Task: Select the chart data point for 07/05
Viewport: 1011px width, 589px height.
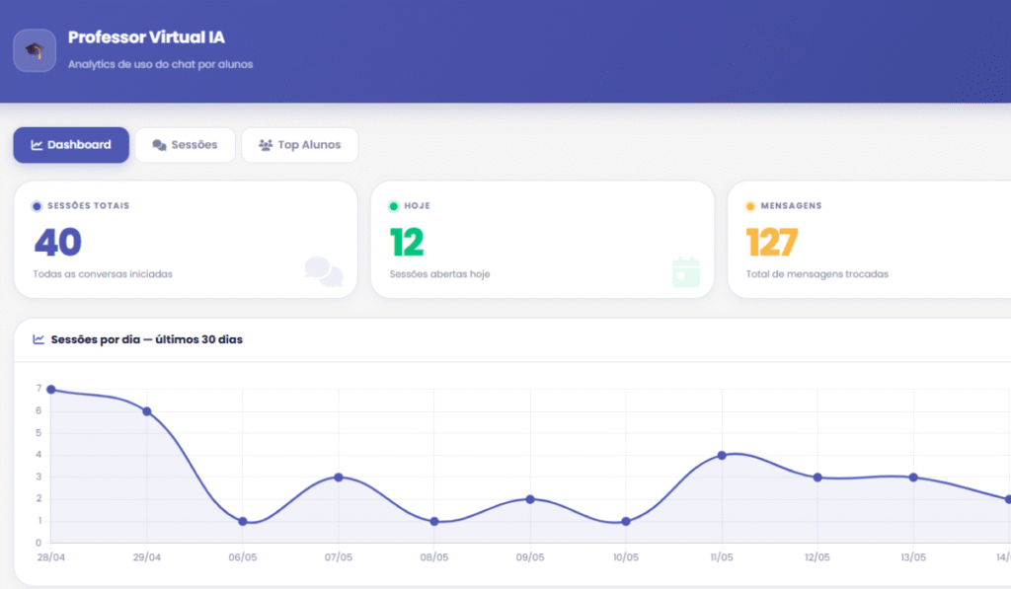Action: click(339, 478)
